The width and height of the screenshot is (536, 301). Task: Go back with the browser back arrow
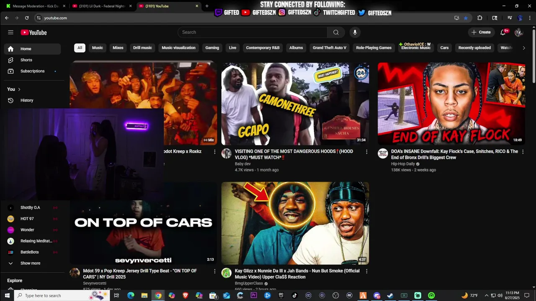point(7,18)
